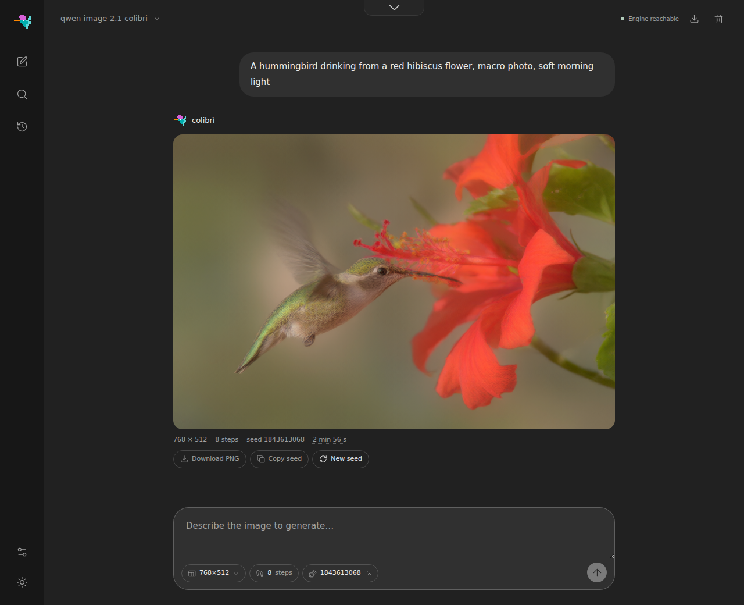744x605 pixels.
Task: Export the conversation with the top download icon
Action: click(694, 19)
